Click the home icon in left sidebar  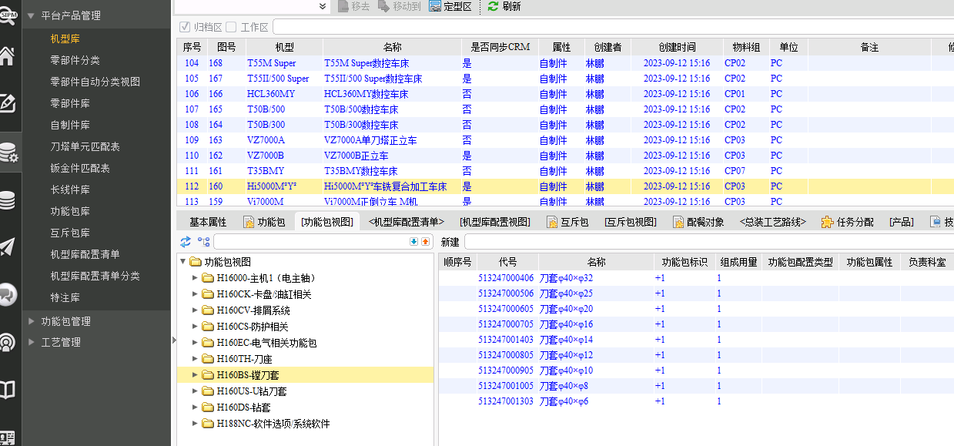7,56
